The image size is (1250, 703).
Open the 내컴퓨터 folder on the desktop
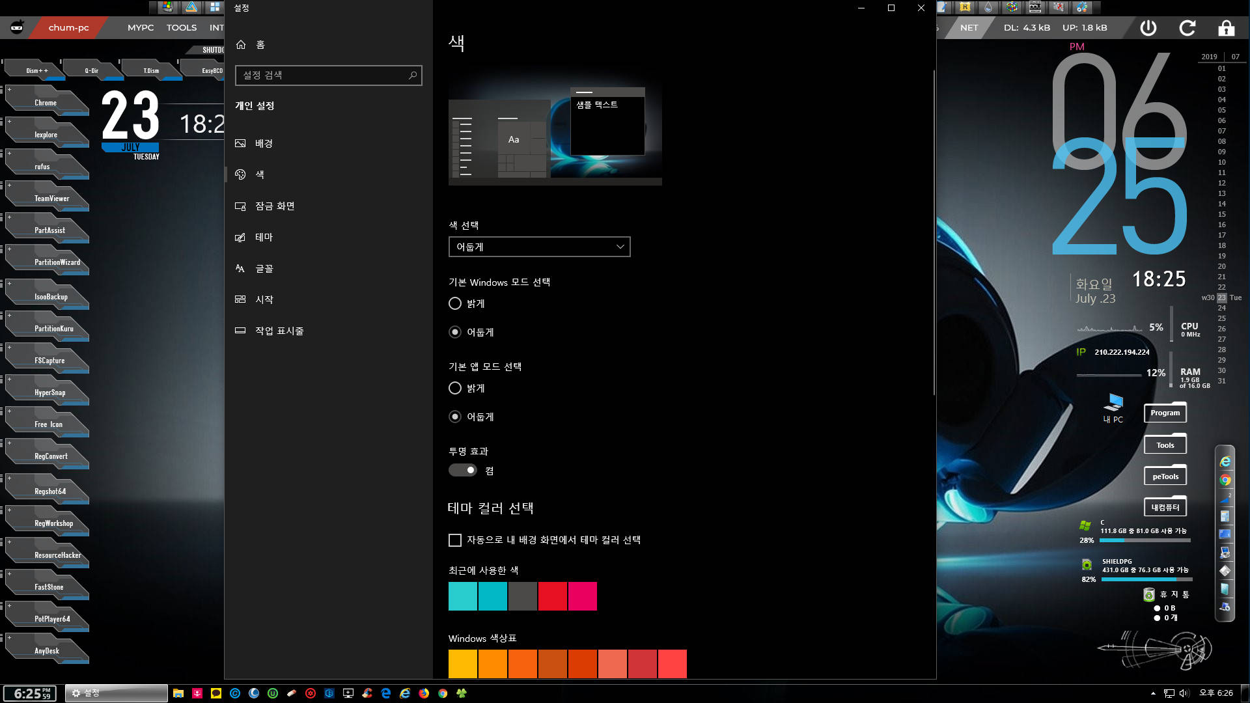(x=1165, y=507)
